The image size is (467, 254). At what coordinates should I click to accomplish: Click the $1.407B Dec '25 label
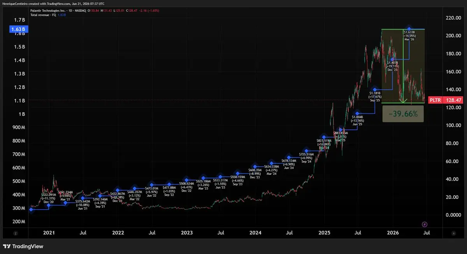click(x=393, y=66)
